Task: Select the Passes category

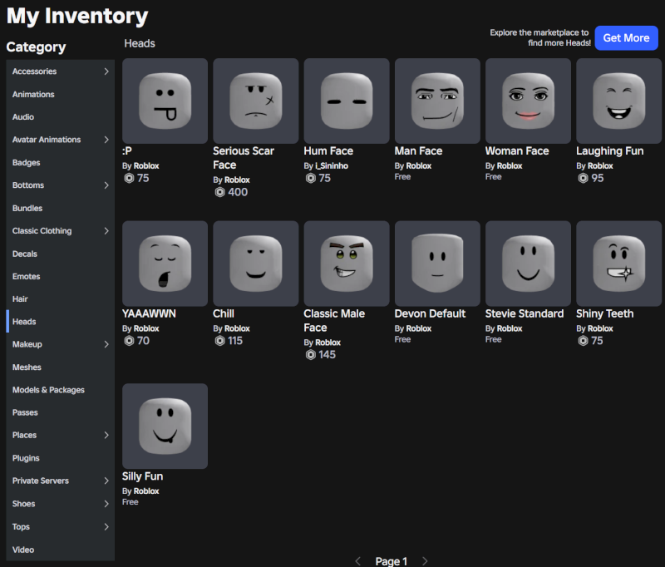Action: pos(60,412)
